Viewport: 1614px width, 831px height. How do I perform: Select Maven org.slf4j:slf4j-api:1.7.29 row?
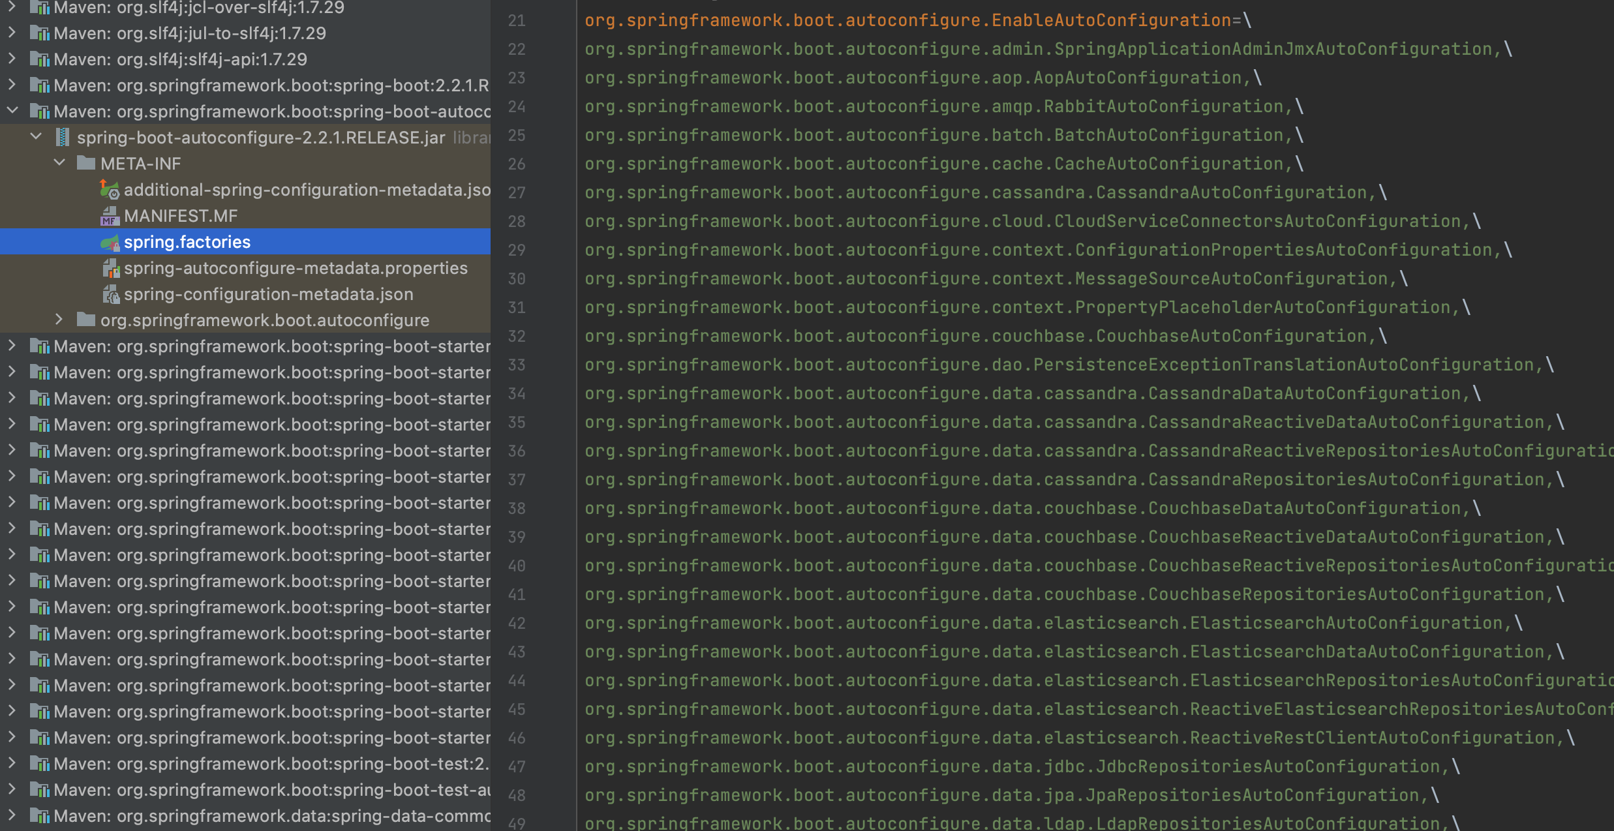pyautogui.click(x=245, y=59)
